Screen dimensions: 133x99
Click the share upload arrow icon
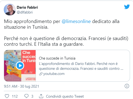click(x=41, y=96)
